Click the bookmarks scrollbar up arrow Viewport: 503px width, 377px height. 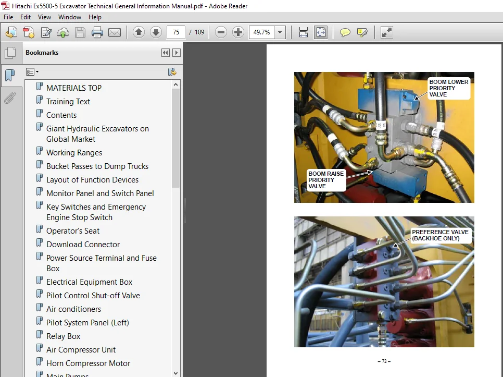[x=175, y=84]
